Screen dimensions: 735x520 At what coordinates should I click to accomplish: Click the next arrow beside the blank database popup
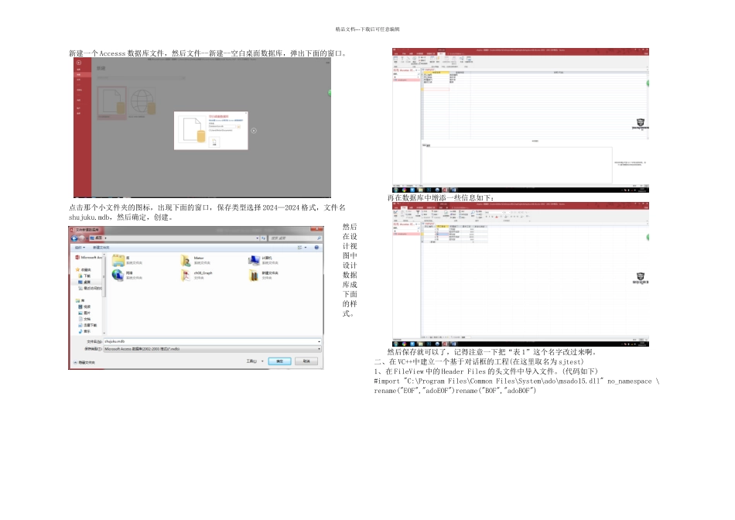(254, 131)
